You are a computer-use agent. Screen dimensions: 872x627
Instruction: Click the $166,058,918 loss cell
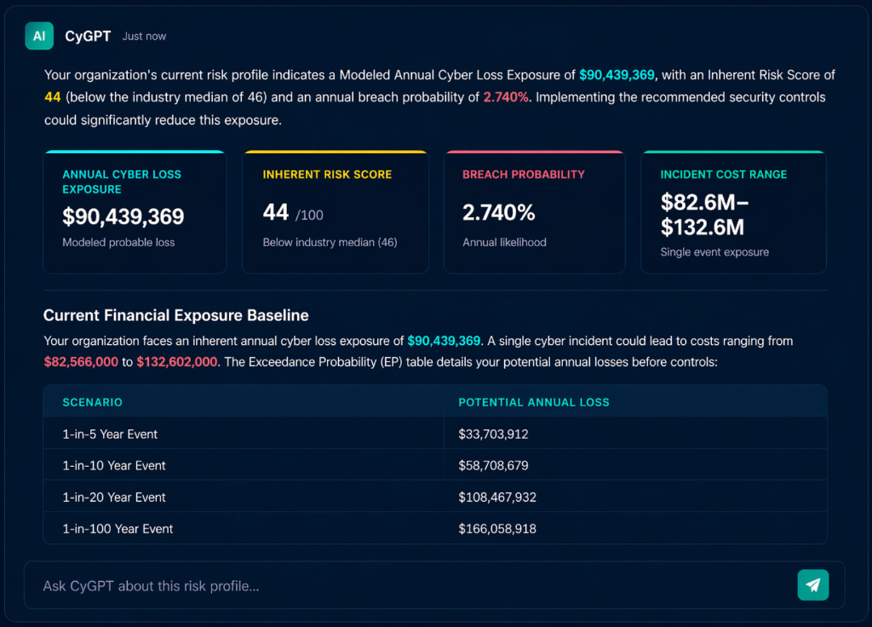(x=497, y=529)
